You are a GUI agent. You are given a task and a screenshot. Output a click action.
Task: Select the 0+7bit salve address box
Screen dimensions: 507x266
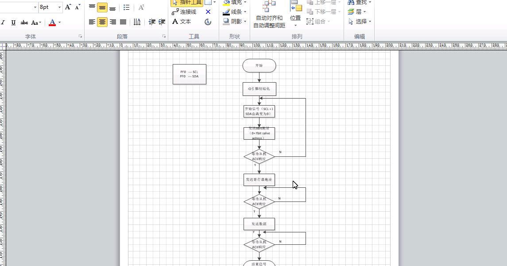pyautogui.click(x=259, y=133)
